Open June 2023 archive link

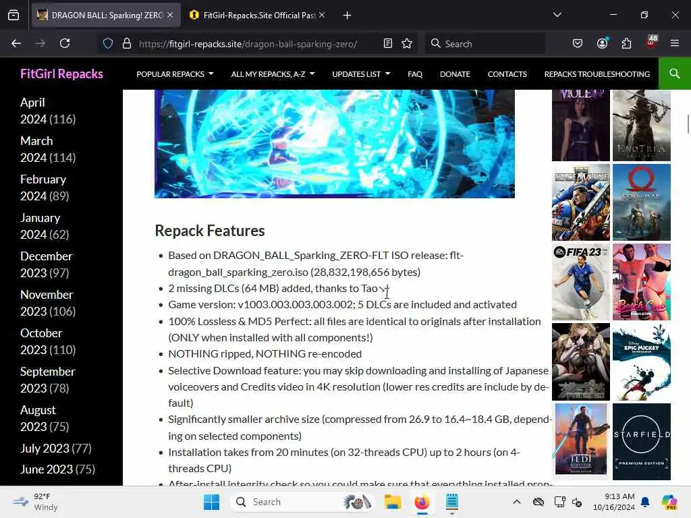click(x=47, y=469)
